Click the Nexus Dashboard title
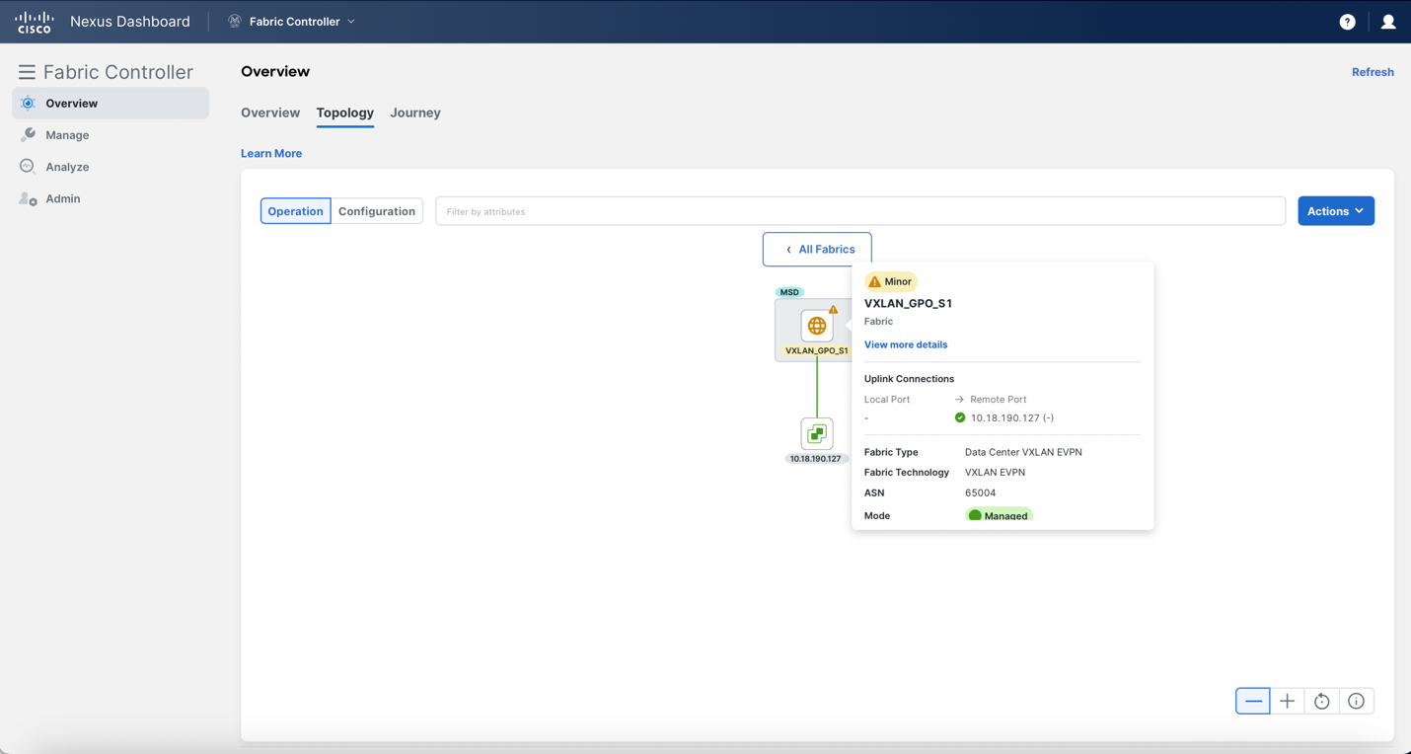 130,22
